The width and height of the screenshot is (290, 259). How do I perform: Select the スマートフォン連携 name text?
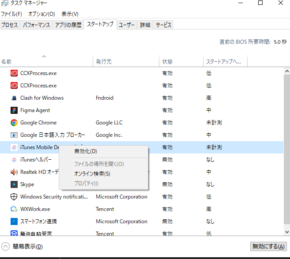[x=38, y=221]
